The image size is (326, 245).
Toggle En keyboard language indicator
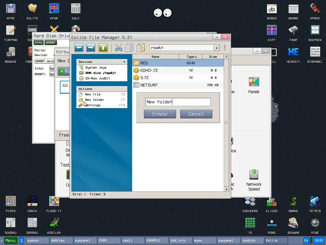point(306,241)
